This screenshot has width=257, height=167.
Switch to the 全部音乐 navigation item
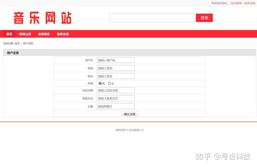click(44, 34)
